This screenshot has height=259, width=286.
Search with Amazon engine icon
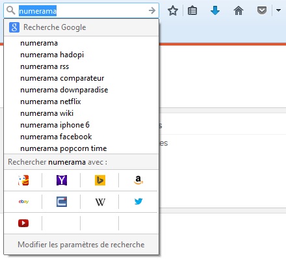tap(138, 180)
